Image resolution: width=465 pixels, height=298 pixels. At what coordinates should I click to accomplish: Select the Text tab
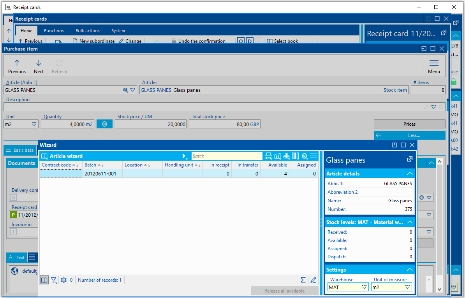click(x=17, y=258)
